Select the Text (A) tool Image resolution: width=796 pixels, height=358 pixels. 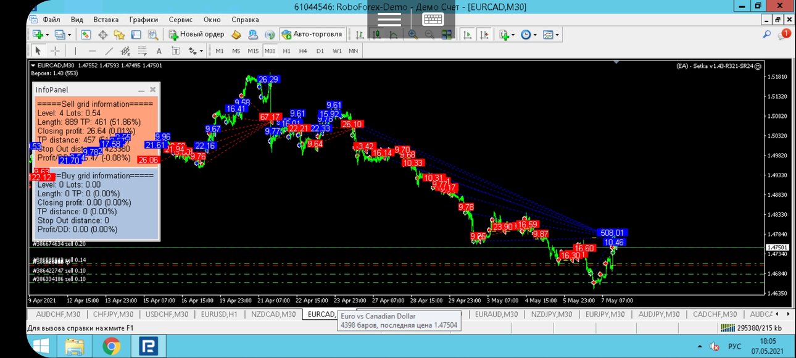pyautogui.click(x=159, y=51)
